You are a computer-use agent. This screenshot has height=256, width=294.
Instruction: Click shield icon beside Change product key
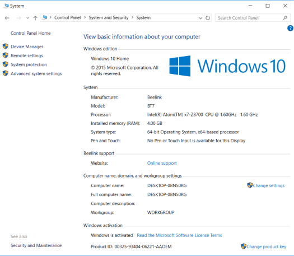[x=244, y=246]
